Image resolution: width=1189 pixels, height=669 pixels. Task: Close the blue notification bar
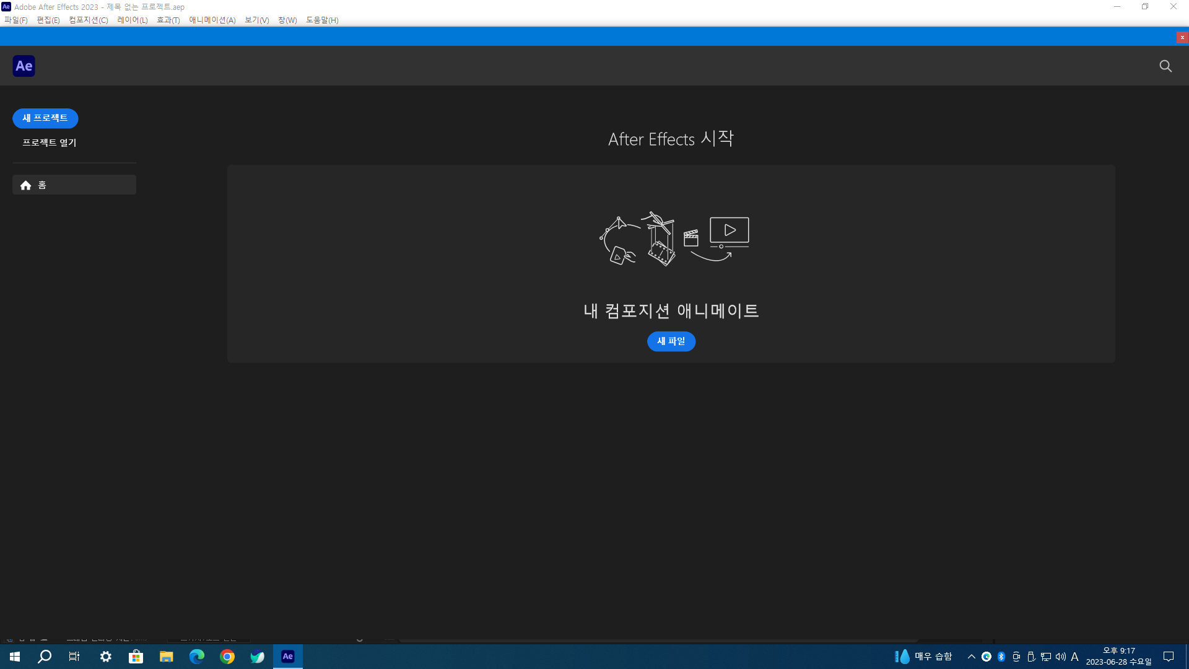click(1182, 37)
